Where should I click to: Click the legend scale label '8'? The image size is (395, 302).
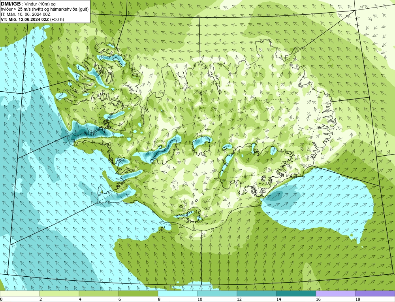click(x=159, y=299)
